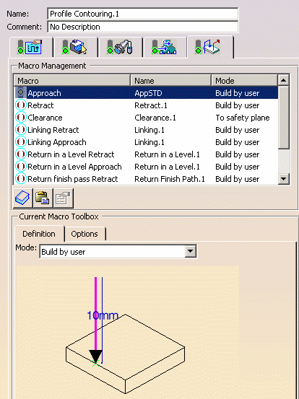Open the Tool tab icon
This screenshot has width=299, height=399.
[x=120, y=47]
